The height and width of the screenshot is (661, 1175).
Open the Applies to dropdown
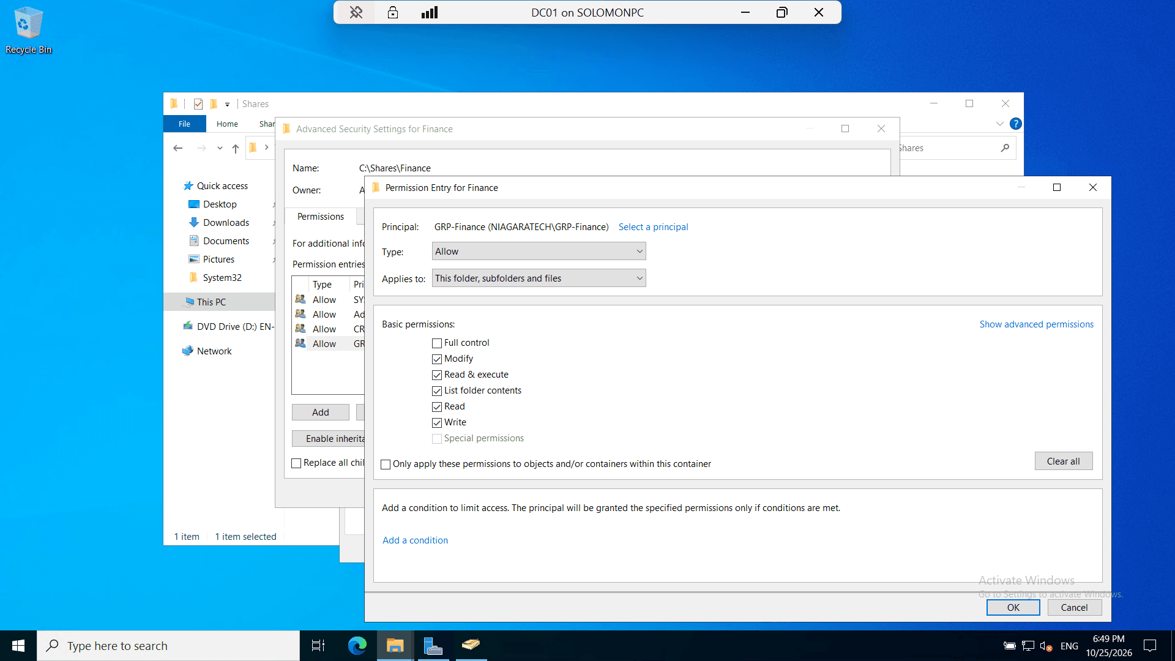539,278
